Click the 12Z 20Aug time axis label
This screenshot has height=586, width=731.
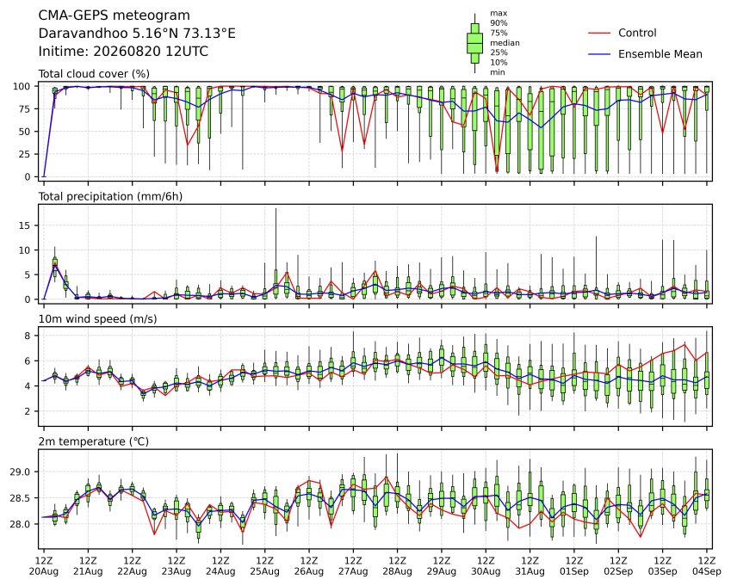44,566
